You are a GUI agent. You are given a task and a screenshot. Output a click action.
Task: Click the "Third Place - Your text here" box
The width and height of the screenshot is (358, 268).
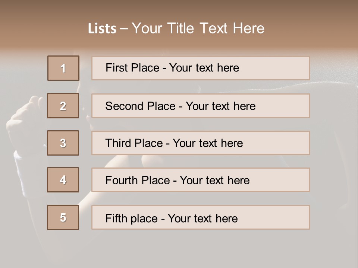[x=201, y=143]
